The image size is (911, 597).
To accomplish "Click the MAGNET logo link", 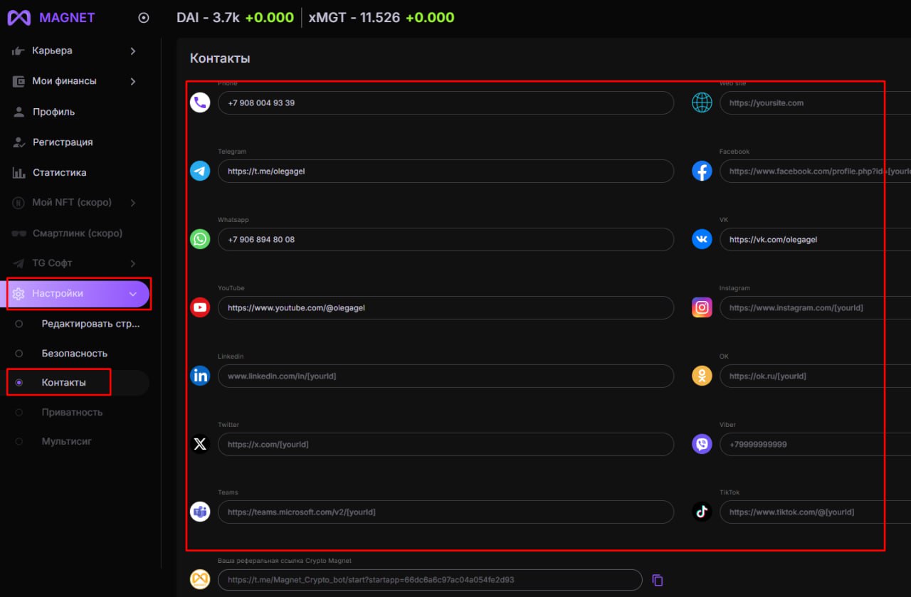I will tap(51, 18).
